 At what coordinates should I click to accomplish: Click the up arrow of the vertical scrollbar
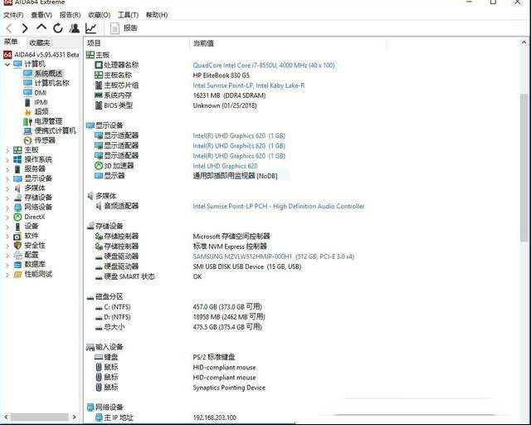pos(524,42)
